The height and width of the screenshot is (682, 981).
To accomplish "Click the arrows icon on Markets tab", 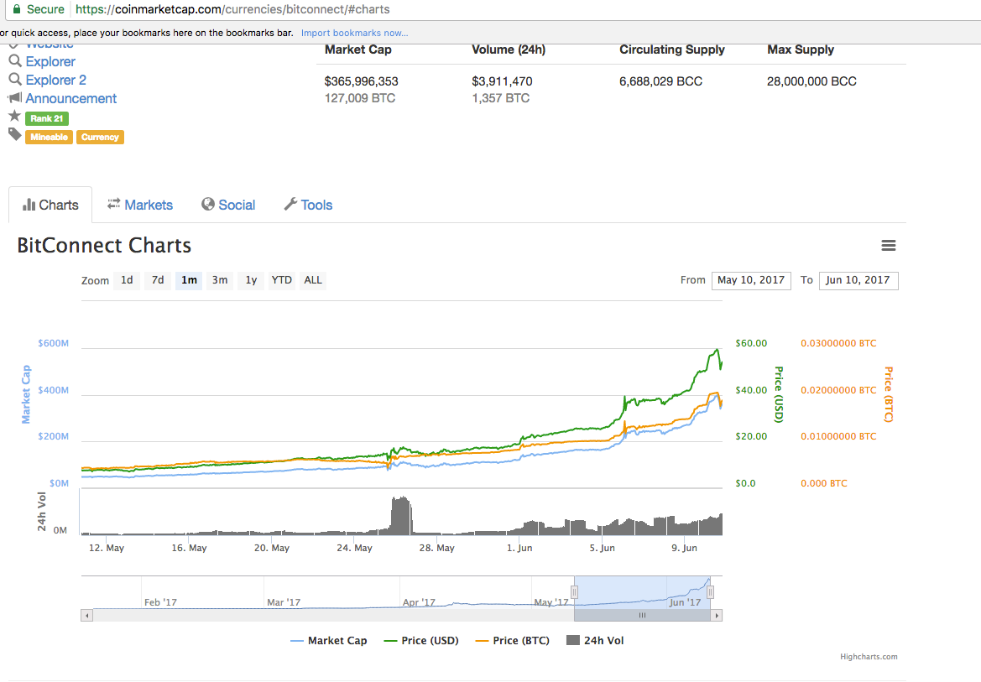I will pos(114,204).
